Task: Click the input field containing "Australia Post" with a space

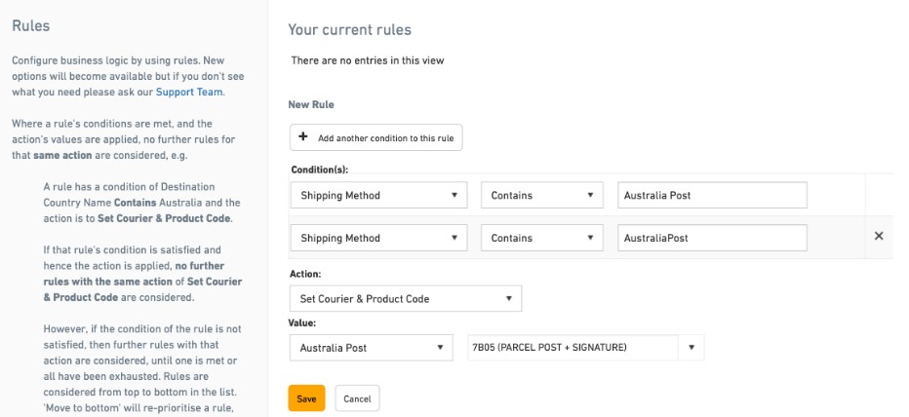Action: (712, 196)
